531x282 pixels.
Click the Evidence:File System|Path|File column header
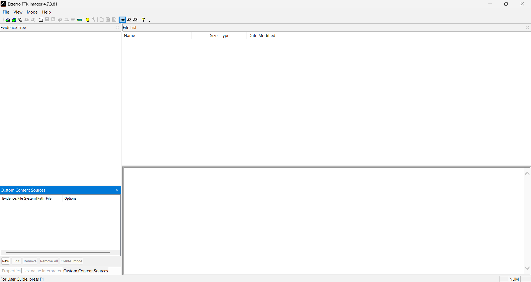(x=32, y=199)
